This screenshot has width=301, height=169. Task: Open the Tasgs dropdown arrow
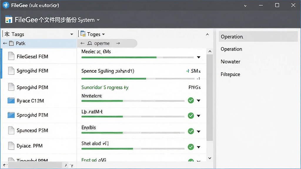click(x=72, y=34)
